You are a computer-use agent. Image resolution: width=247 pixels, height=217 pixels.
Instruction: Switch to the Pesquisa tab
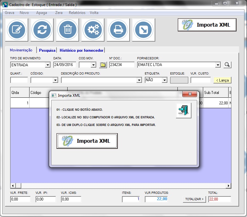tap(47, 50)
